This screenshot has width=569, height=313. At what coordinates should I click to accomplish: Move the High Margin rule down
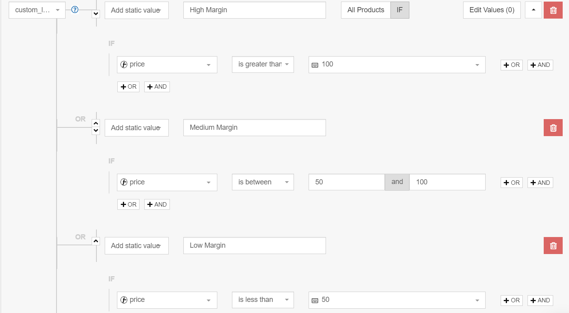(x=96, y=14)
